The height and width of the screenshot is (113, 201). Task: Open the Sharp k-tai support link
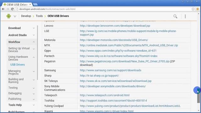click(99, 76)
